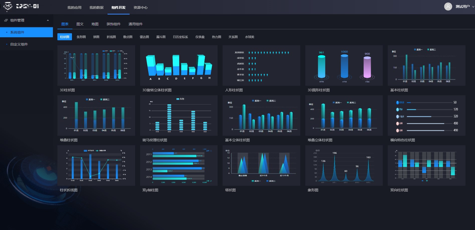This screenshot has height=230, width=475.
Task: Click the 3D柱状图 caption text
Action: coord(67,90)
